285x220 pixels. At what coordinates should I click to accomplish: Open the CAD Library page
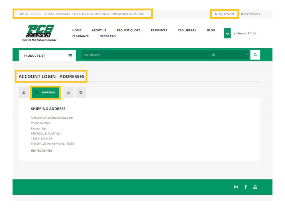[187, 30]
